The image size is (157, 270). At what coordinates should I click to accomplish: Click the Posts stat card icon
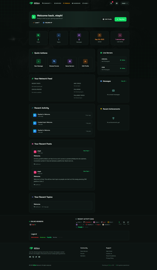click(x=38, y=35)
